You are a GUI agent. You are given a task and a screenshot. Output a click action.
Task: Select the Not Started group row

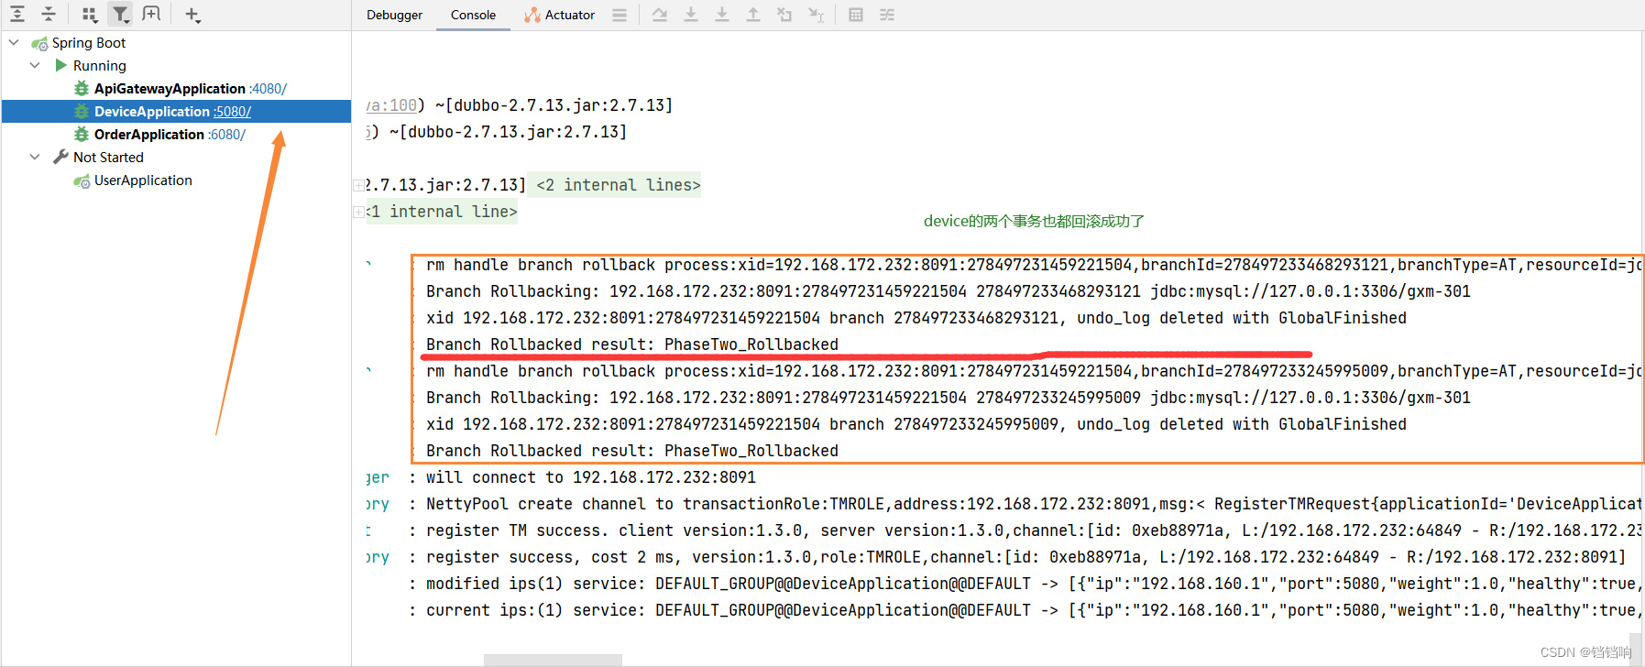click(108, 157)
